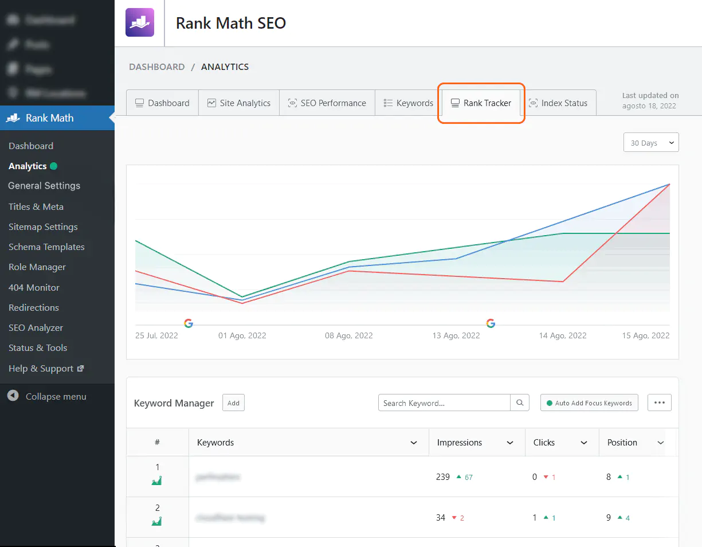Screen dimensions: 702x547
Task: Toggle Auto Add Focus Keywords
Action: pos(589,403)
